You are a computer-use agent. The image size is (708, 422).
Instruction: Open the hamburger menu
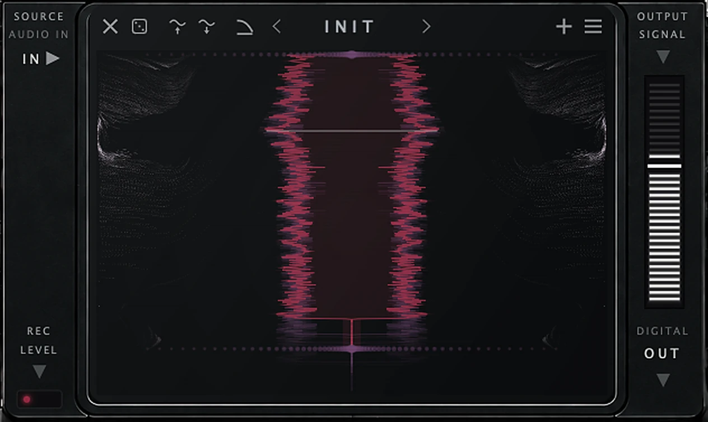(593, 26)
